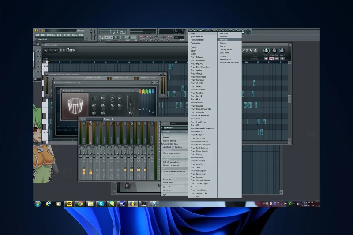Open the Windows Start orb
The height and width of the screenshot is (235, 353).
pyautogui.click(x=38, y=204)
